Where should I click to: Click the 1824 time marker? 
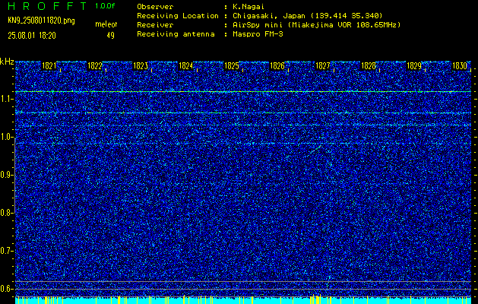pos(185,66)
